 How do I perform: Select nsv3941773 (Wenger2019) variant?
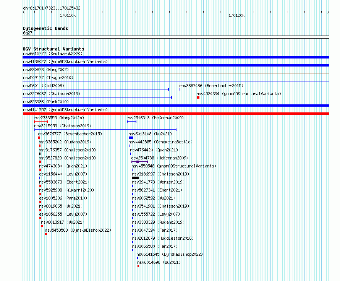(x=158, y=182)
